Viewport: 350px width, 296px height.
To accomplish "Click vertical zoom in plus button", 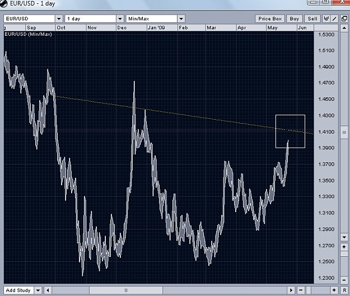I will coord(344,247).
